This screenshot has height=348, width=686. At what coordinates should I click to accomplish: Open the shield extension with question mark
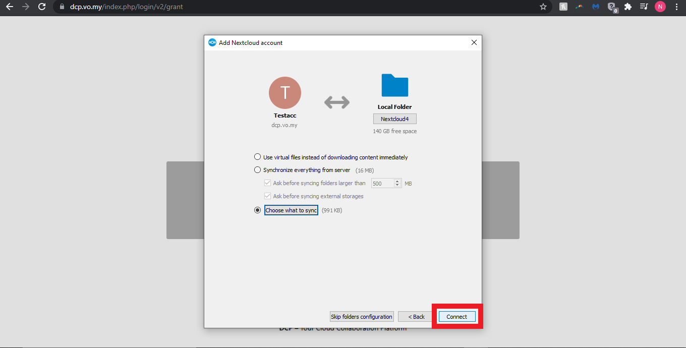[612, 7]
